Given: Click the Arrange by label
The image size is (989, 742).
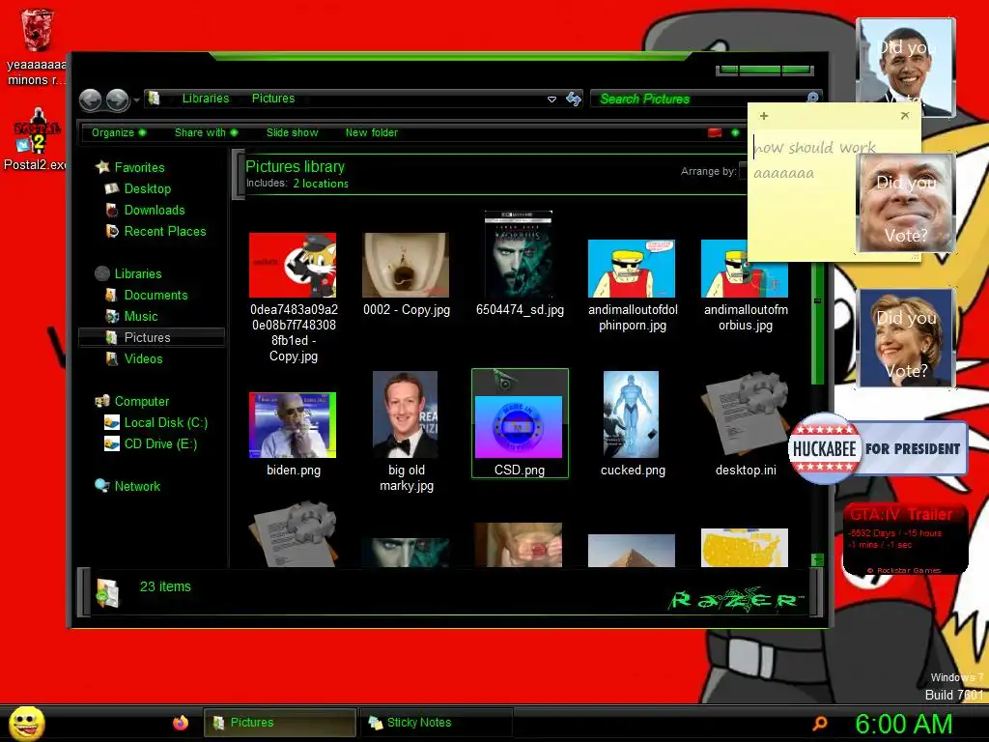Looking at the screenshot, I should pos(708,171).
